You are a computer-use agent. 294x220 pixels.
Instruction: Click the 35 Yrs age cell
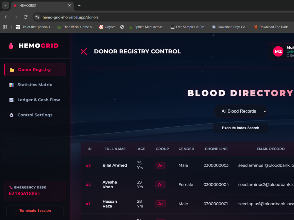pos(140,165)
